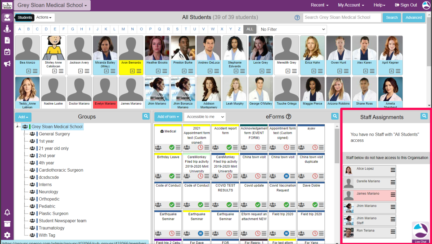
Task: Select the With Tag group
Action: [x=47, y=235]
